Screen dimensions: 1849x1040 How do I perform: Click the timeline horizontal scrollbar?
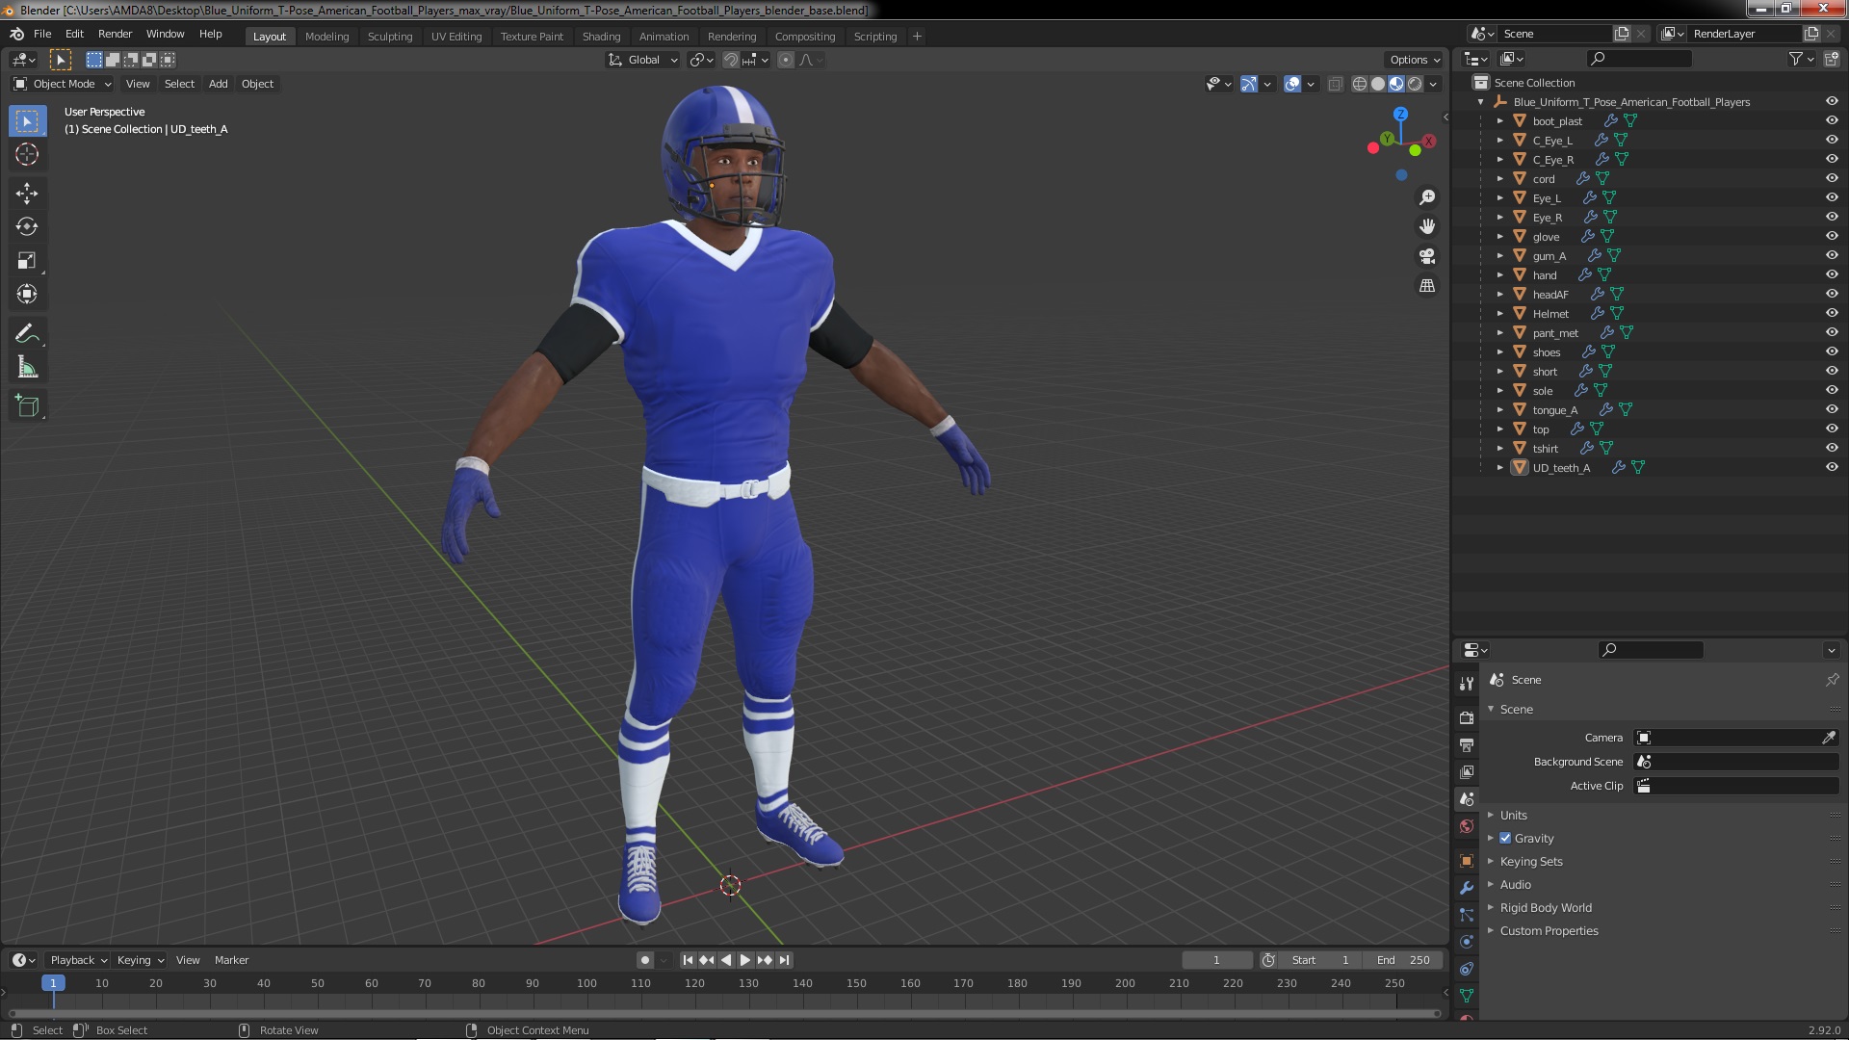(x=724, y=1013)
